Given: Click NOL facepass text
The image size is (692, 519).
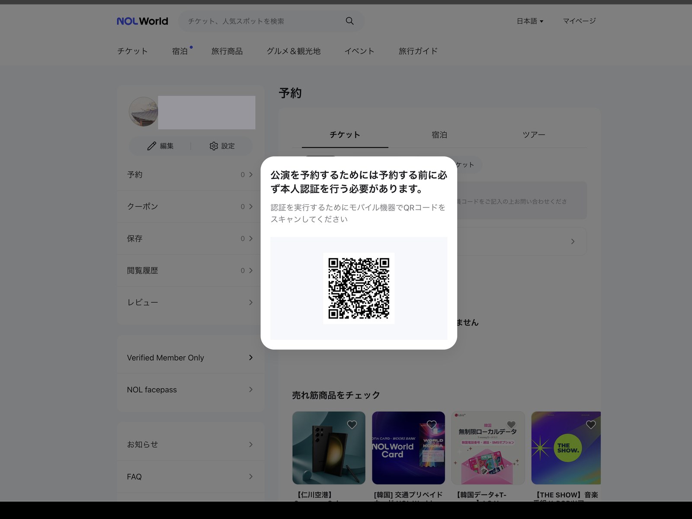Looking at the screenshot, I should point(152,390).
